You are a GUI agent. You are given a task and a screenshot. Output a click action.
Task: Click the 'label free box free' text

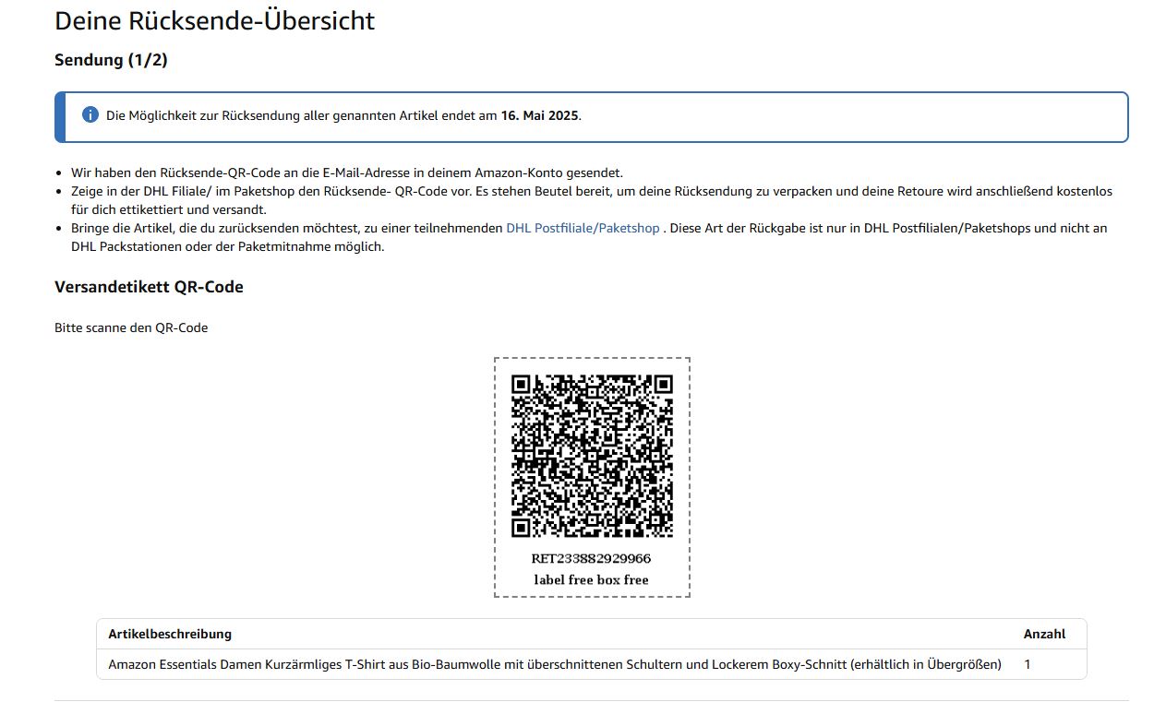591,580
